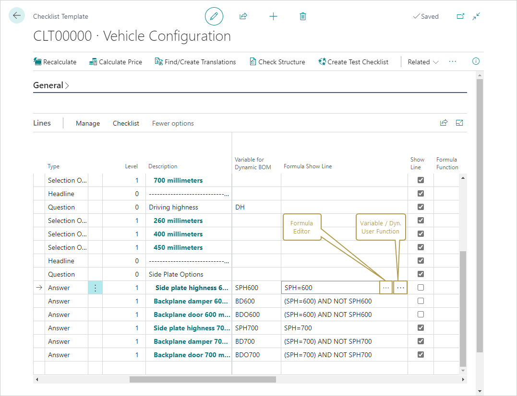Share the checklist via the header share icon
This screenshot has height=396, width=517.
(243, 16)
